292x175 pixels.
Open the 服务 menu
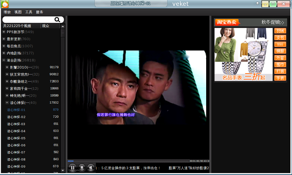(x=39, y=12)
